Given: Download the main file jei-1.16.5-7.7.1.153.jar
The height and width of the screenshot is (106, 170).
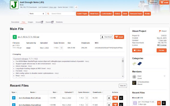Looking at the screenshot, I should pos(107,37).
